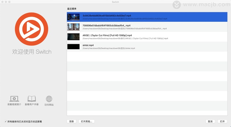Click the 取消 button
The height and width of the screenshot is (127, 231).
[210, 121]
